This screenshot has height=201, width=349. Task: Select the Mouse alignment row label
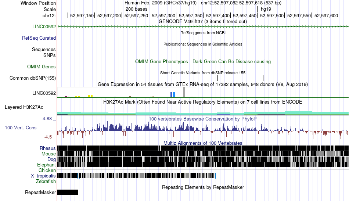[48, 154]
